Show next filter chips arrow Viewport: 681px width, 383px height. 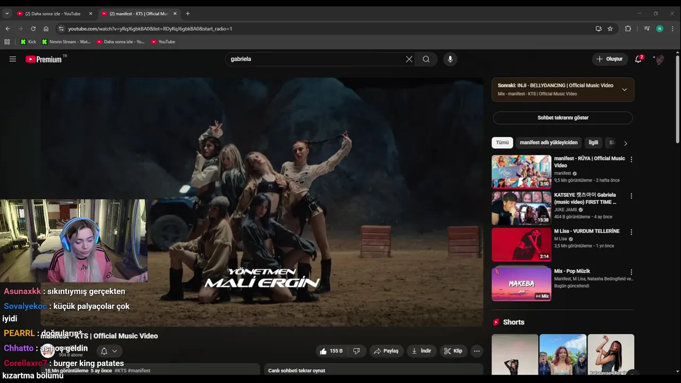pyautogui.click(x=626, y=143)
